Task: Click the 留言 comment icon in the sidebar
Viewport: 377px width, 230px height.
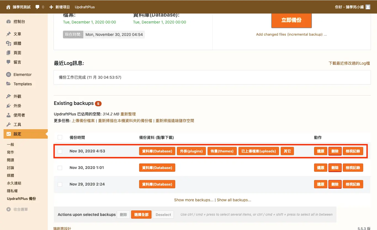Action: click(x=9, y=62)
